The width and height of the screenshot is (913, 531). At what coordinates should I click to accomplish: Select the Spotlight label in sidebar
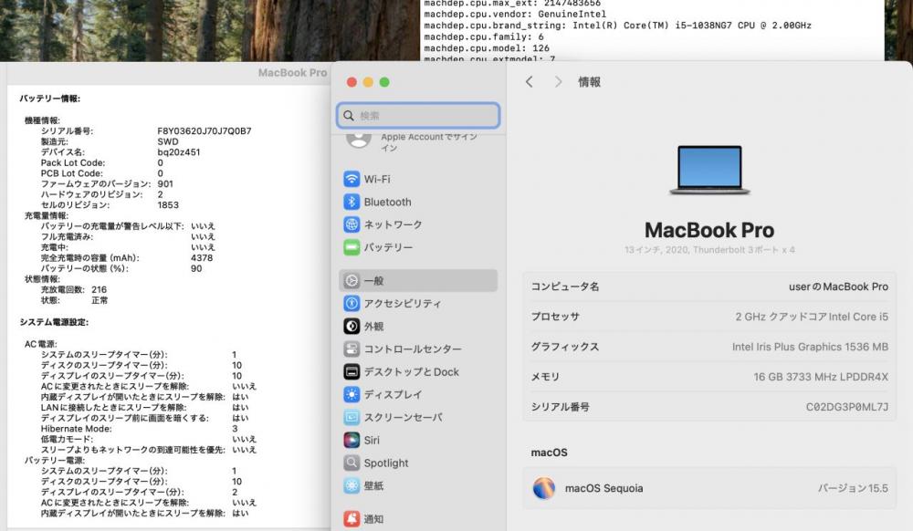tap(386, 463)
